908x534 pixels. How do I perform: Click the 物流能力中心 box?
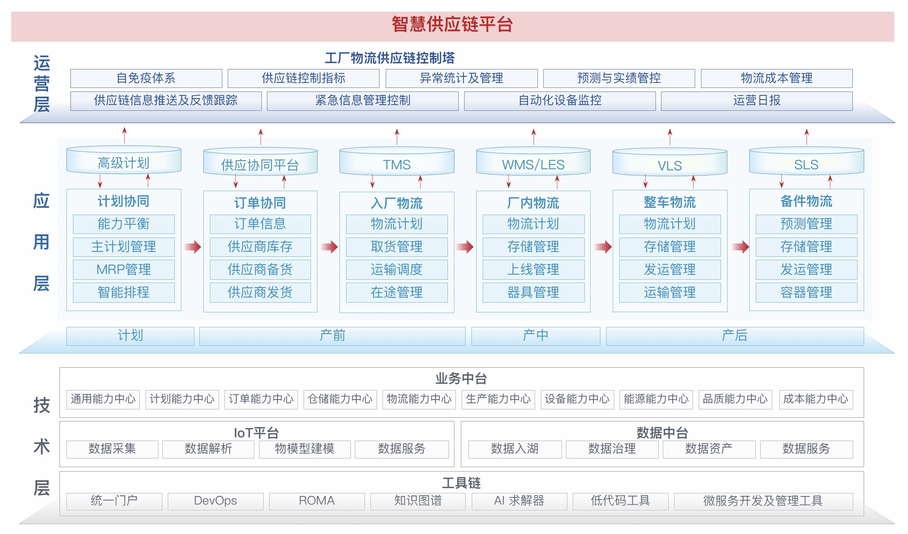[419, 399]
